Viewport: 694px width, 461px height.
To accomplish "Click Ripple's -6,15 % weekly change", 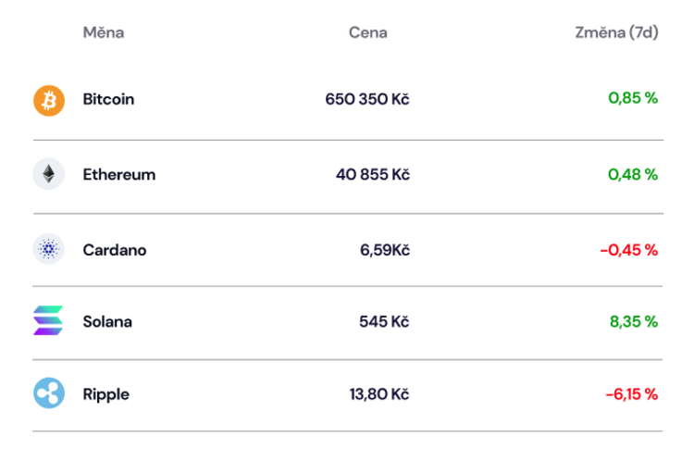I will (x=631, y=394).
